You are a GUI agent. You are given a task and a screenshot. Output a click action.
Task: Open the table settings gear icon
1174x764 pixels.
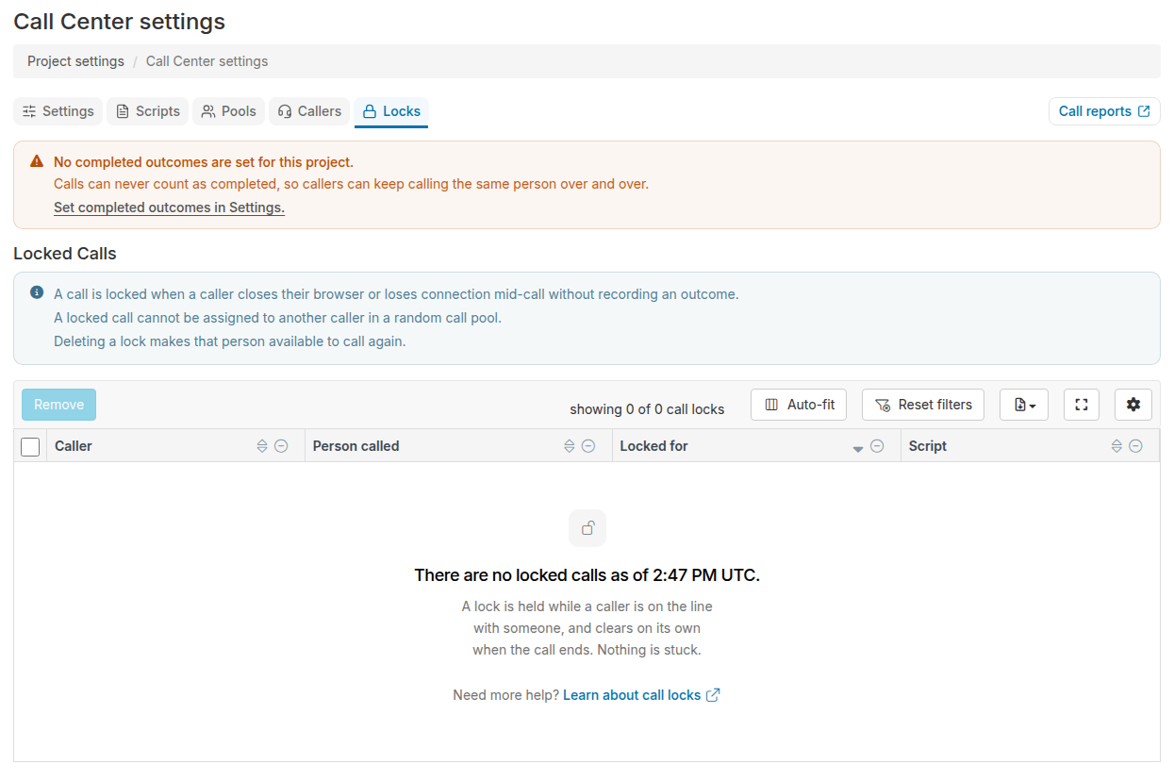click(x=1133, y=405)
